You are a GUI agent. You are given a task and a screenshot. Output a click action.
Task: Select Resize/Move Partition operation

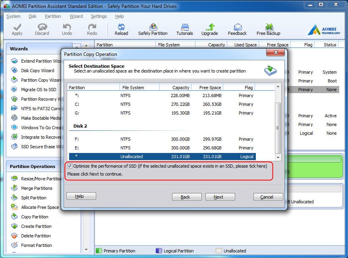click(x=36, y=178)
